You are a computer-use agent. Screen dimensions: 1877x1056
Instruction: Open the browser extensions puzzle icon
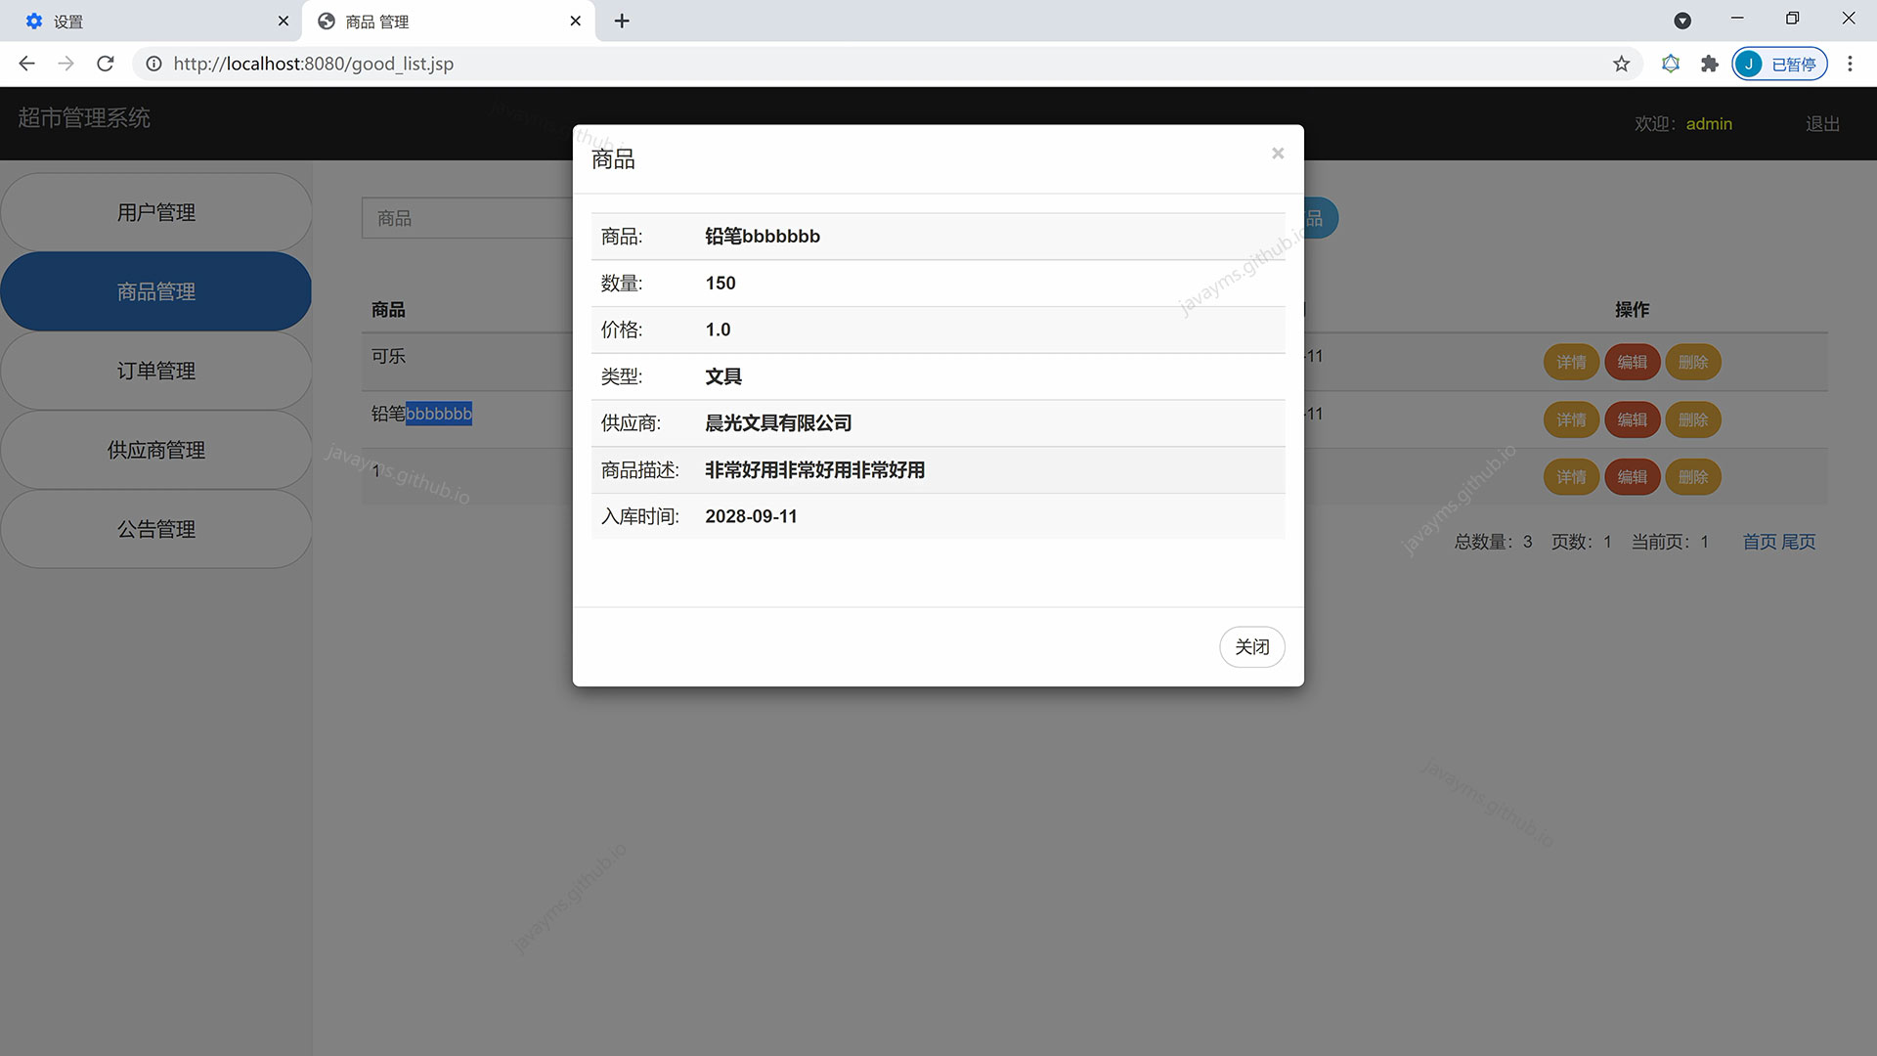[1709, 64]
